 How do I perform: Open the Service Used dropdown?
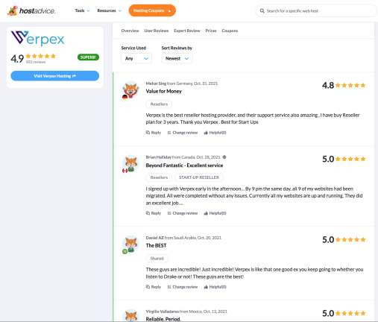click(136, 59)
